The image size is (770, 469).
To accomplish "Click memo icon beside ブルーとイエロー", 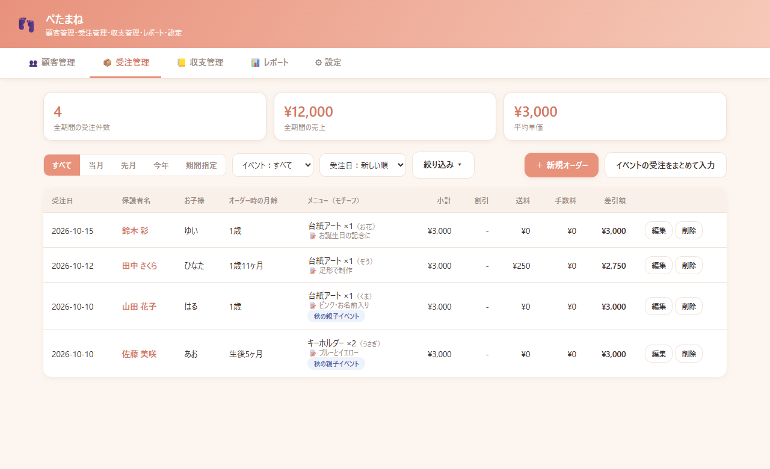I will click(x=312, y=353).
